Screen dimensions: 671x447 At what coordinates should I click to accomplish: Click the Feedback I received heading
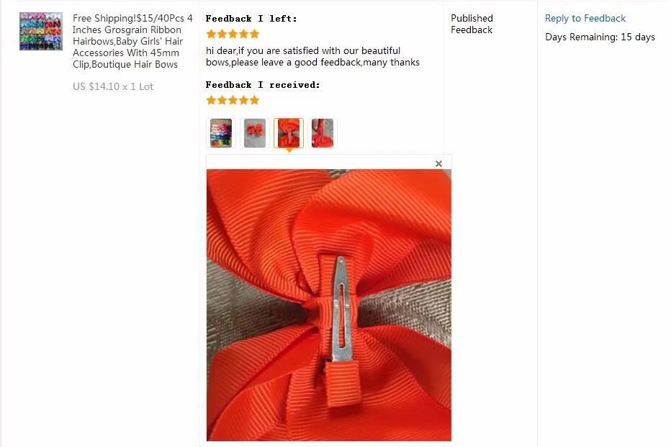[x=263, y=85]
